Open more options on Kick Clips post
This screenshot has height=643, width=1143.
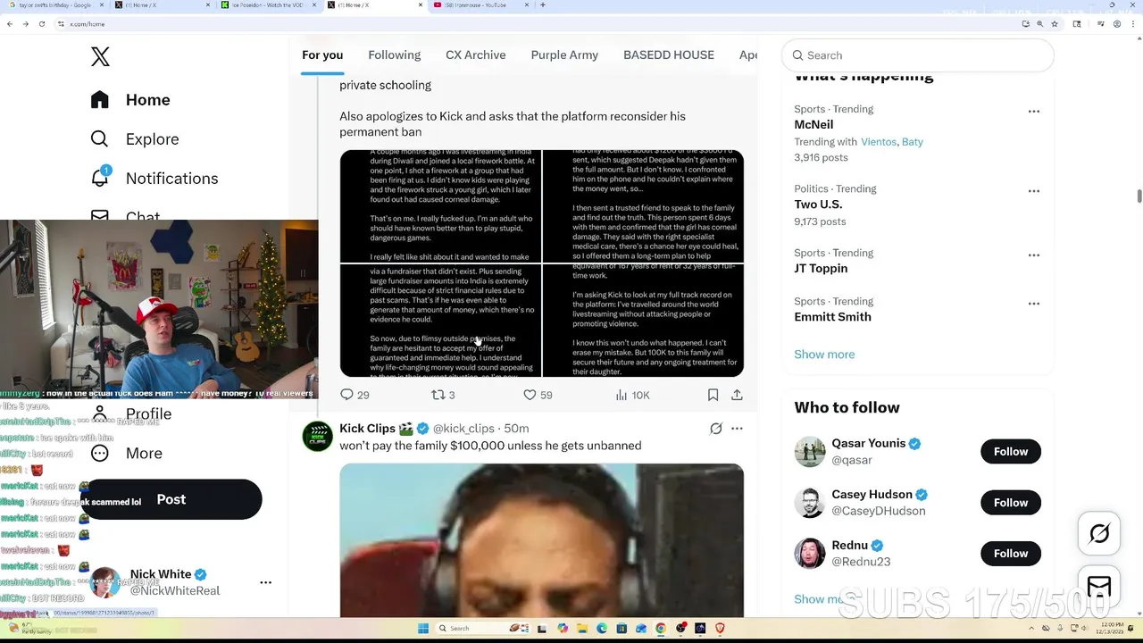(737, 429)
